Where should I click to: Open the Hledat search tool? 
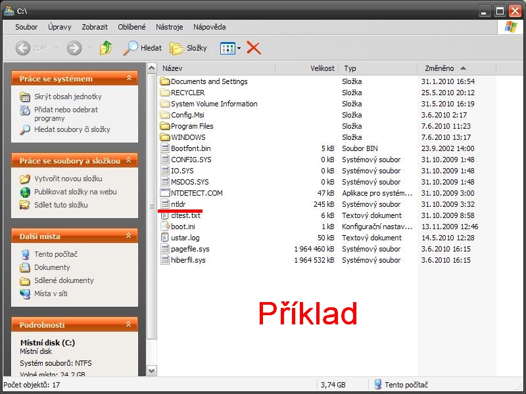tap(143, 48)
